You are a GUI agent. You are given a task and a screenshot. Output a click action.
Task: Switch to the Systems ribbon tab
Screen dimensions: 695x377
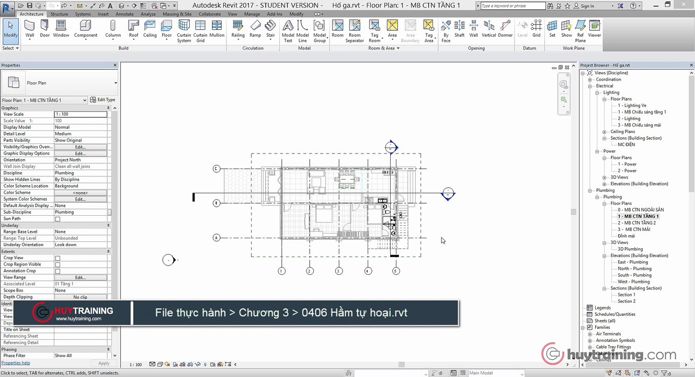pyautogui.click(x=83, y=14)
